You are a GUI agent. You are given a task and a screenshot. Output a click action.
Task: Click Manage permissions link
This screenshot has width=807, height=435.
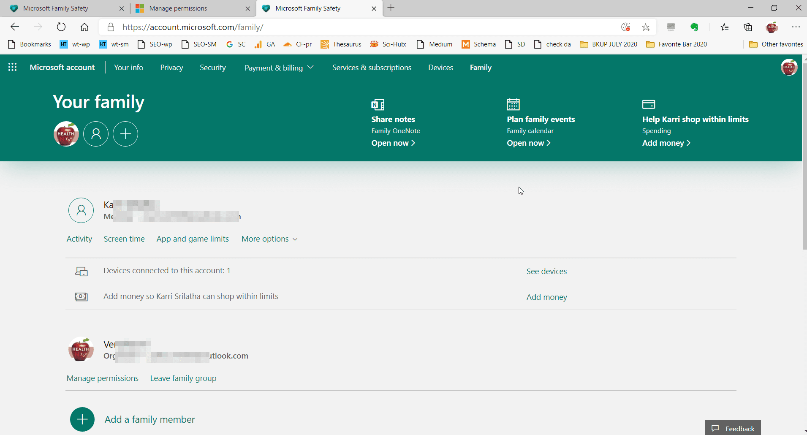pos(103,378)
